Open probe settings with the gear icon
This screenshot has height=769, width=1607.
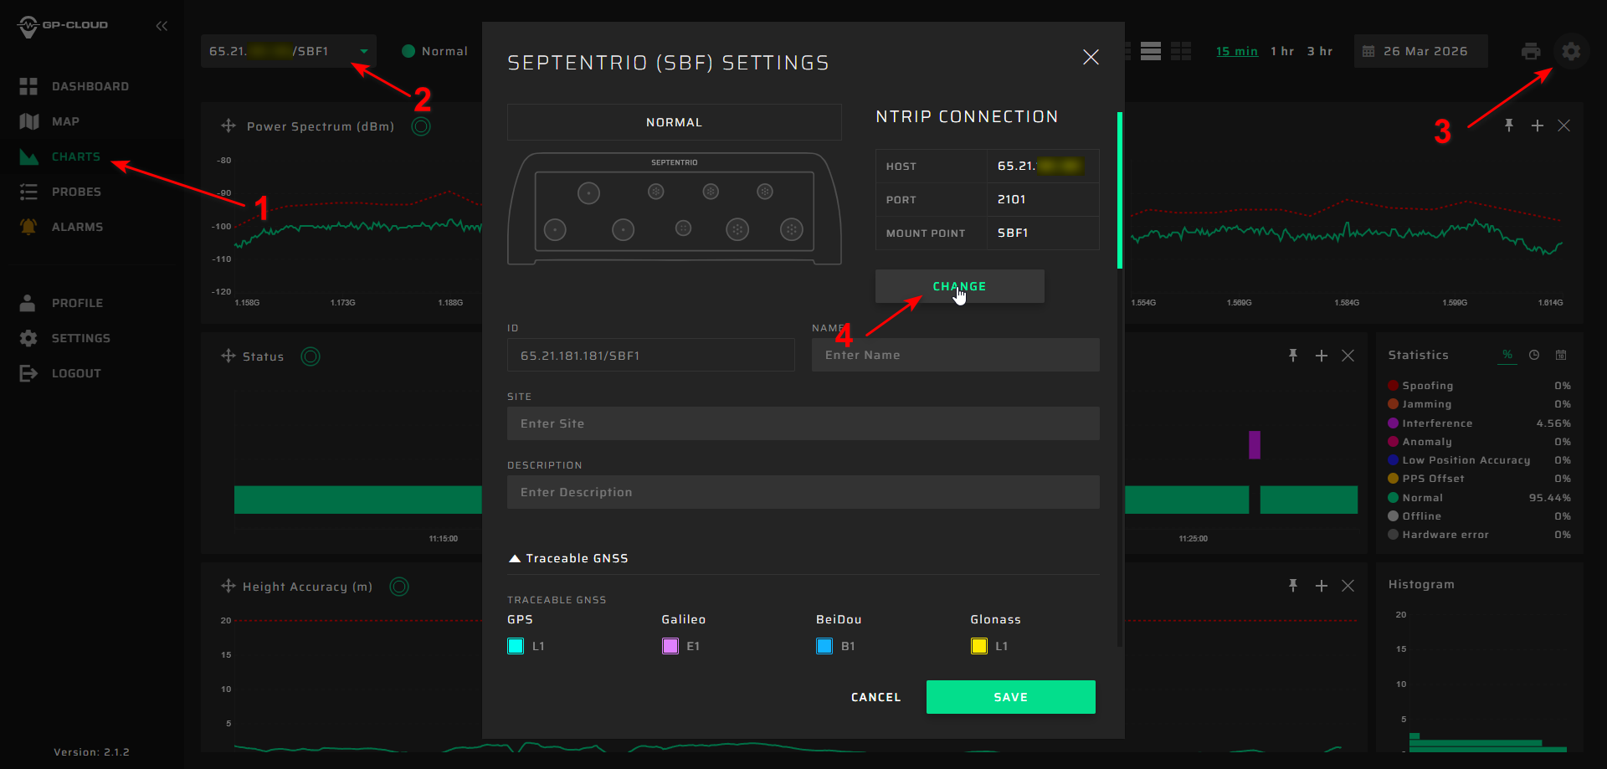[1571, 51]
